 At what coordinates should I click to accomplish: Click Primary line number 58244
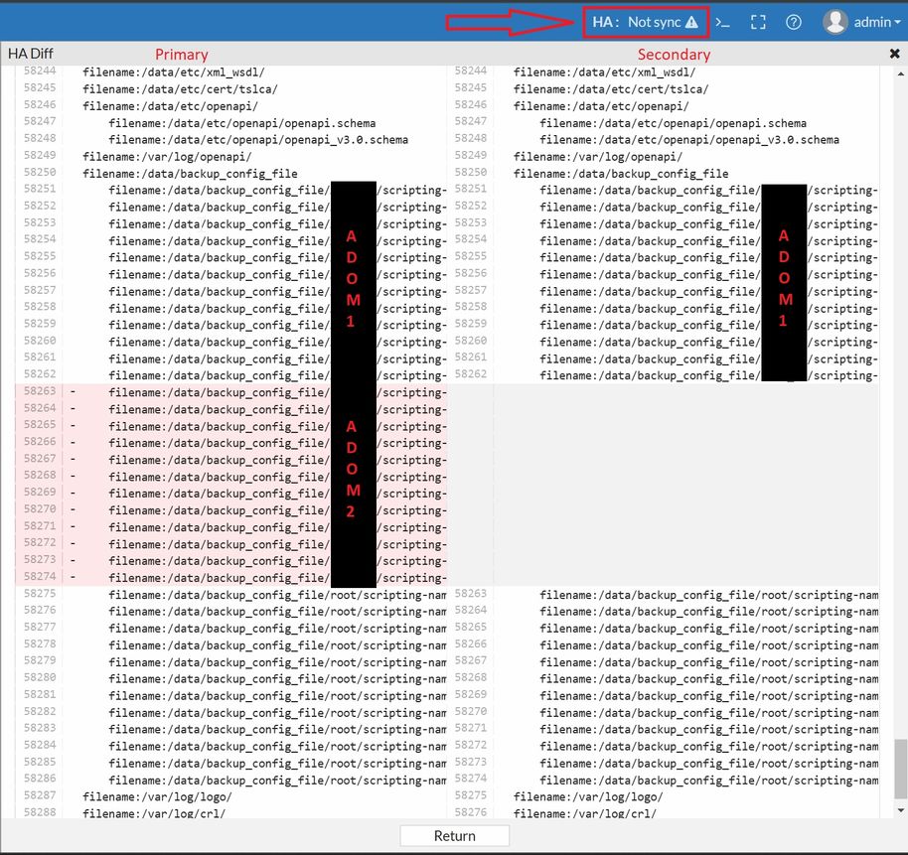click(40, 71)
